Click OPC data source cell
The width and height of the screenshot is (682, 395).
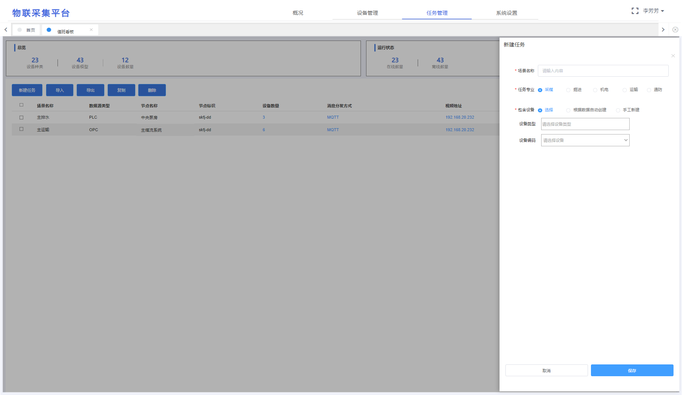pyautogui.click(x=94, y=130)
